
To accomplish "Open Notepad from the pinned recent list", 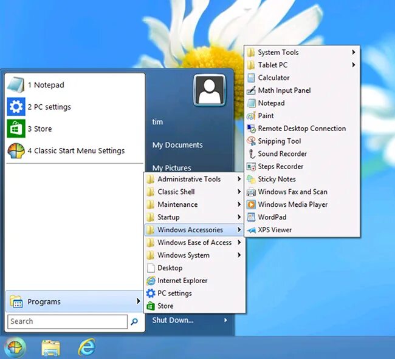I will 74,85.
